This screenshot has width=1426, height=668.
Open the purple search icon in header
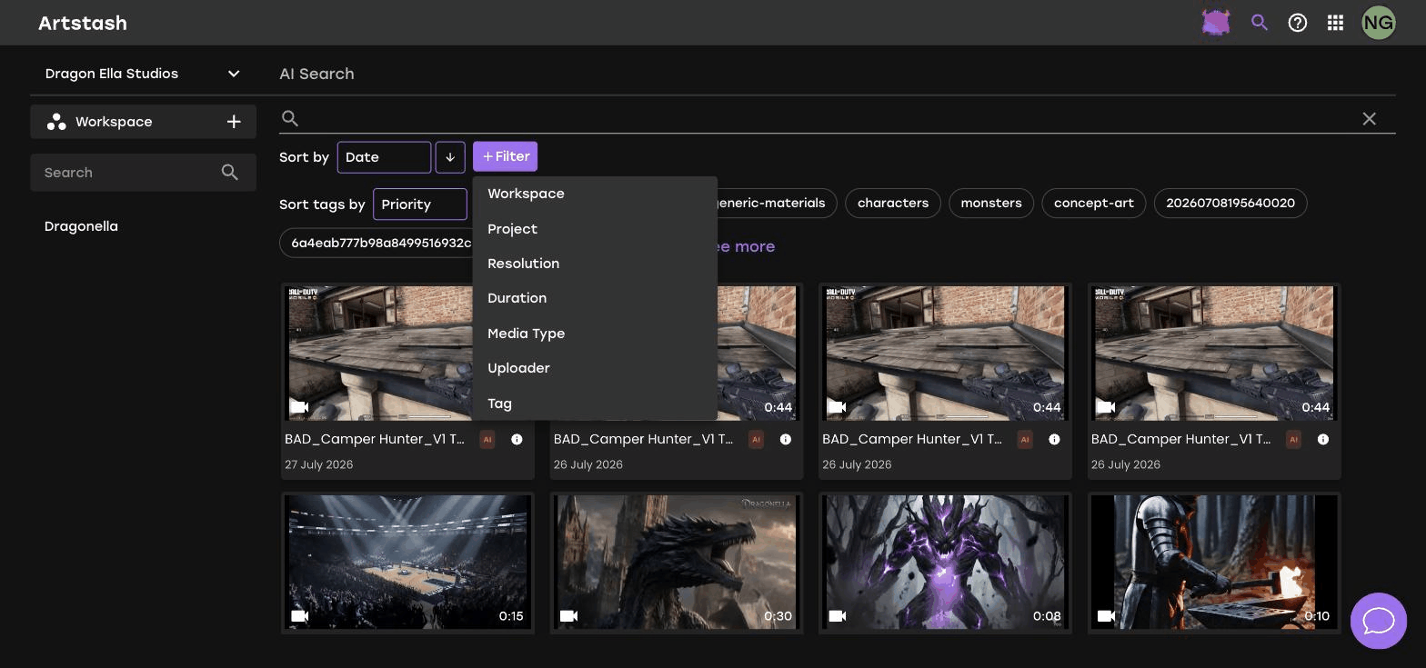pyautogui.click(x=1260, y=23)
